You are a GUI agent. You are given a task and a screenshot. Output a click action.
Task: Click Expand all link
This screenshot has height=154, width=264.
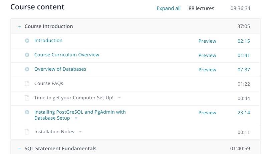coord(169,8)
